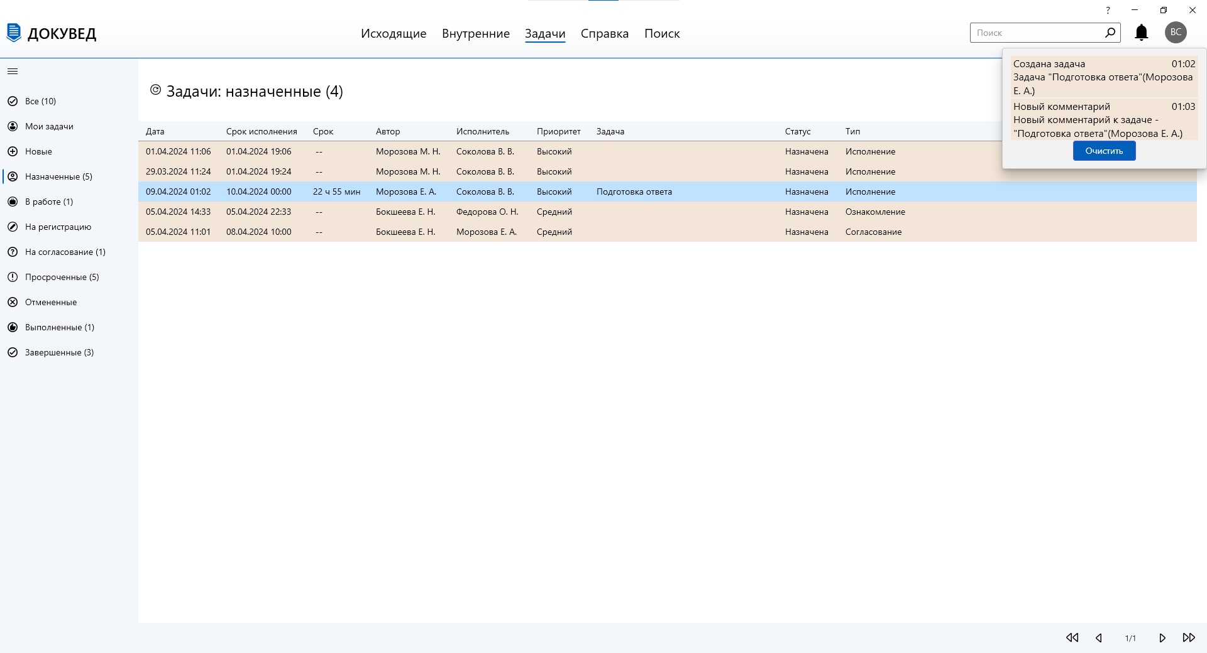
Task: Click the На согласование question icon
Action: tap(13, 252)
